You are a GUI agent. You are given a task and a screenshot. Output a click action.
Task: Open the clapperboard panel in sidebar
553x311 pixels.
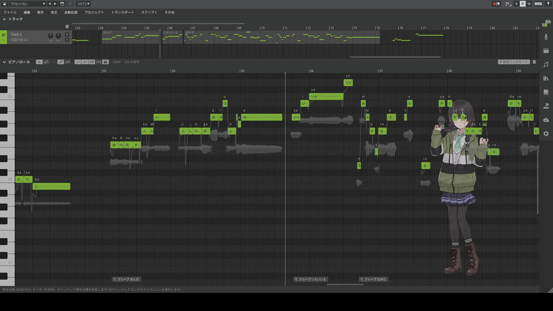(x=546, y=51)
